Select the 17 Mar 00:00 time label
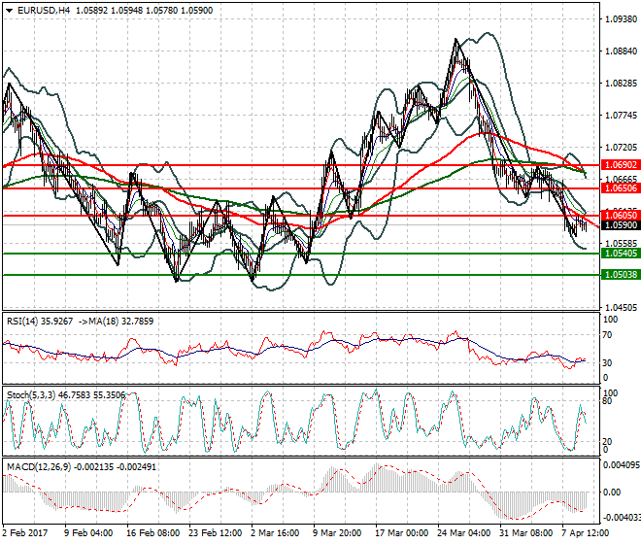Image resolution: width=641 pixels, height=544 pixels. [401, 533]
